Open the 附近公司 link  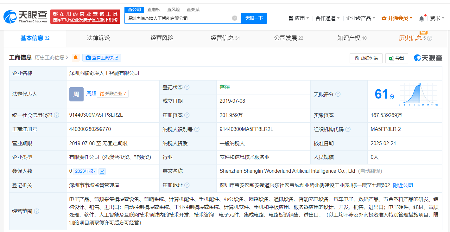(x=403, y=185)
